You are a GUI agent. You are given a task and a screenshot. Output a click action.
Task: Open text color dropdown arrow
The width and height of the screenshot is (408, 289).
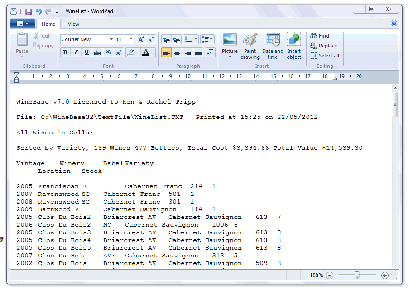coord(153,52)
